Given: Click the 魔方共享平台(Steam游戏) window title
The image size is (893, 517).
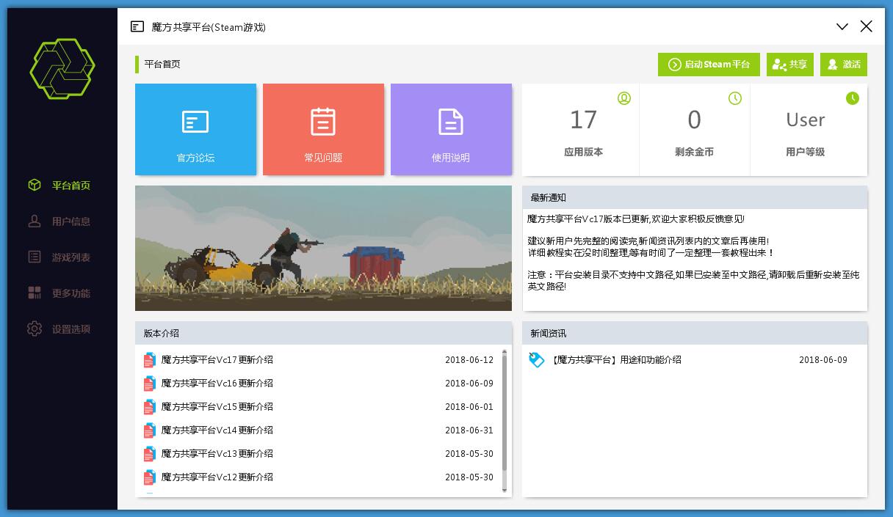Looking at the screenshot, I should pos(209,27).
